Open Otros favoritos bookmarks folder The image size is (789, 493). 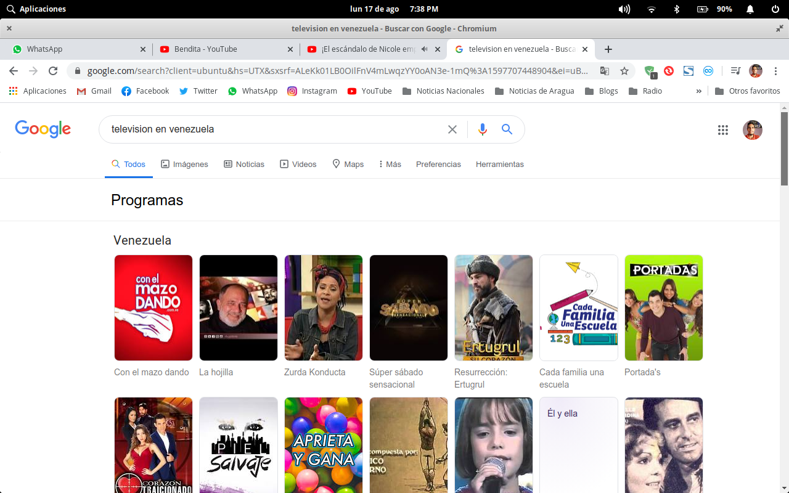748,91
